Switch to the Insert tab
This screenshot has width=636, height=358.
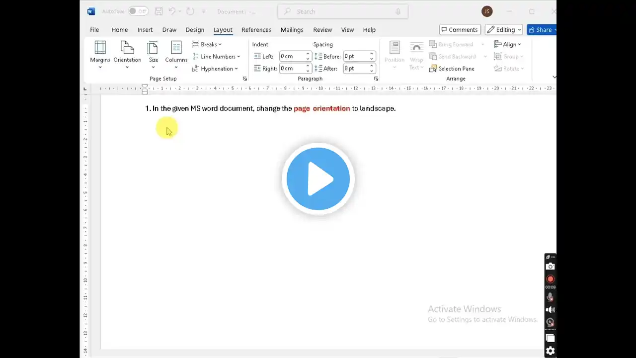[145, 30]
